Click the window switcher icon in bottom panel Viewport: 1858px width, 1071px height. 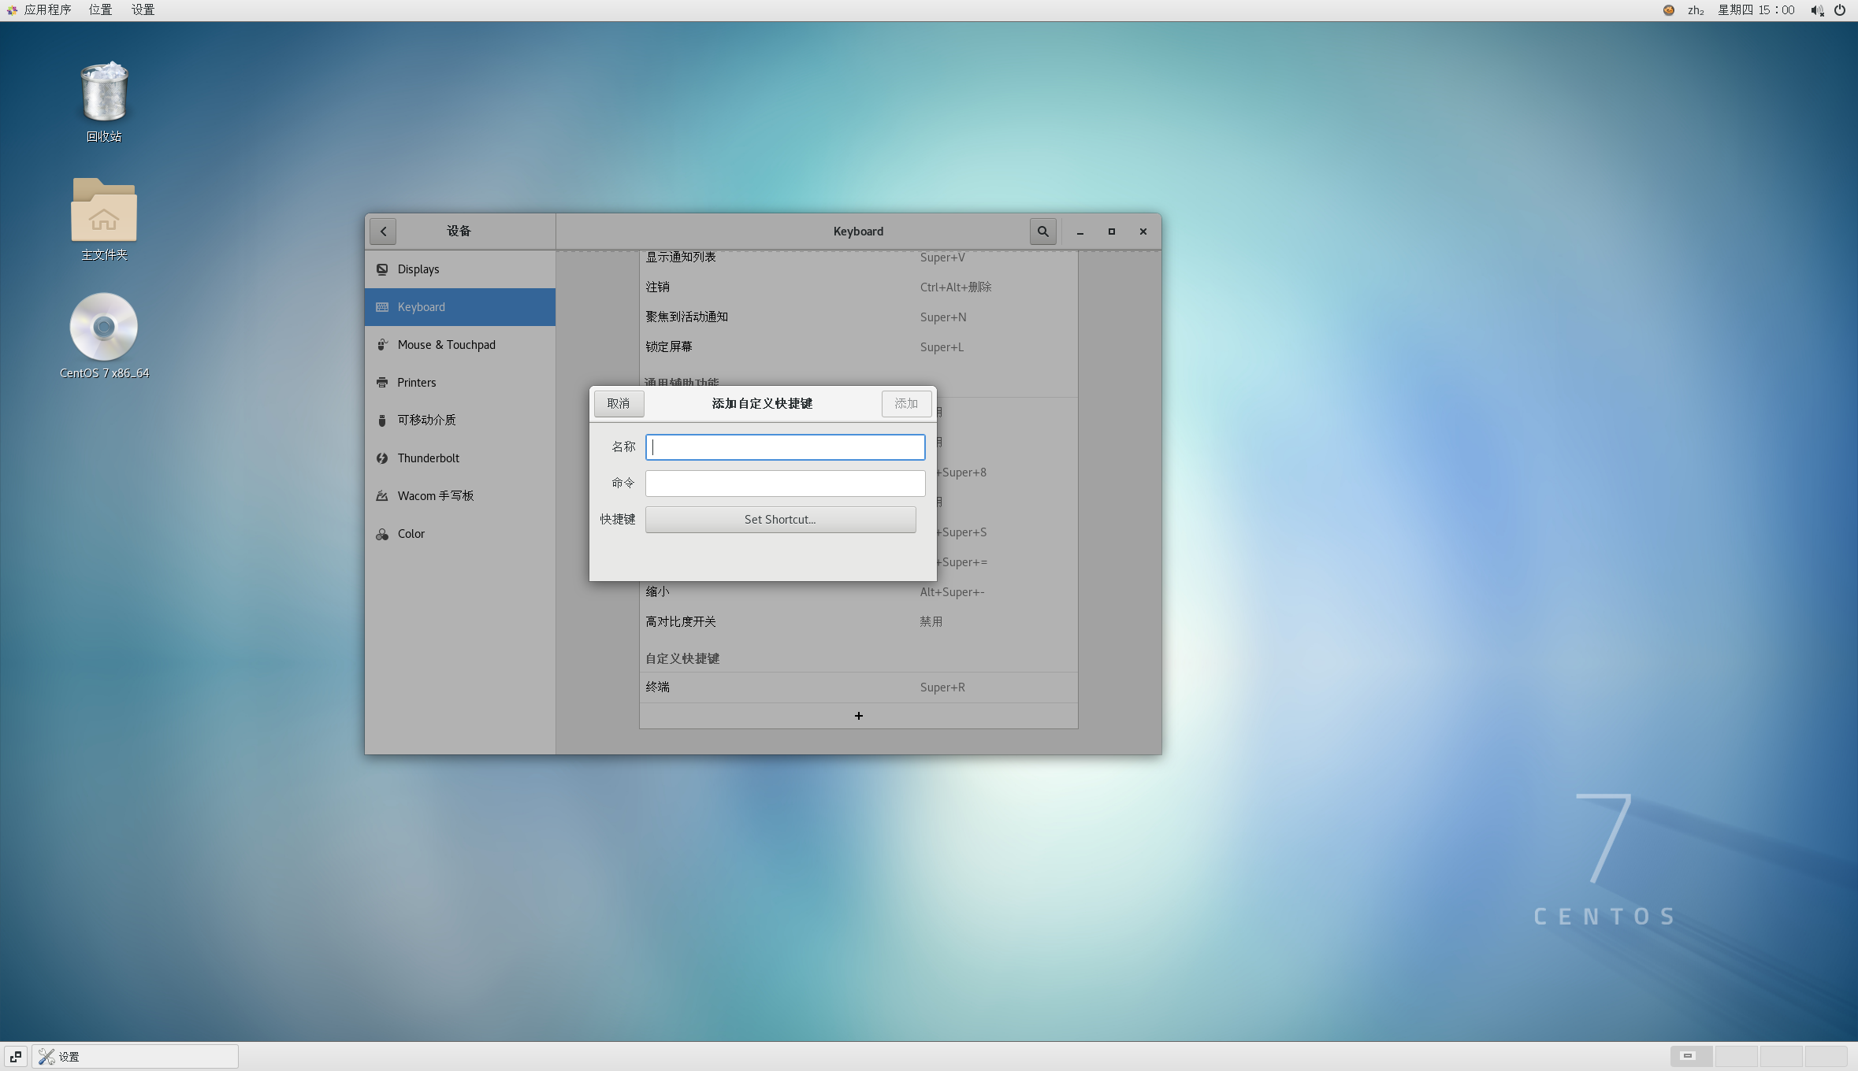(16, 1056)
